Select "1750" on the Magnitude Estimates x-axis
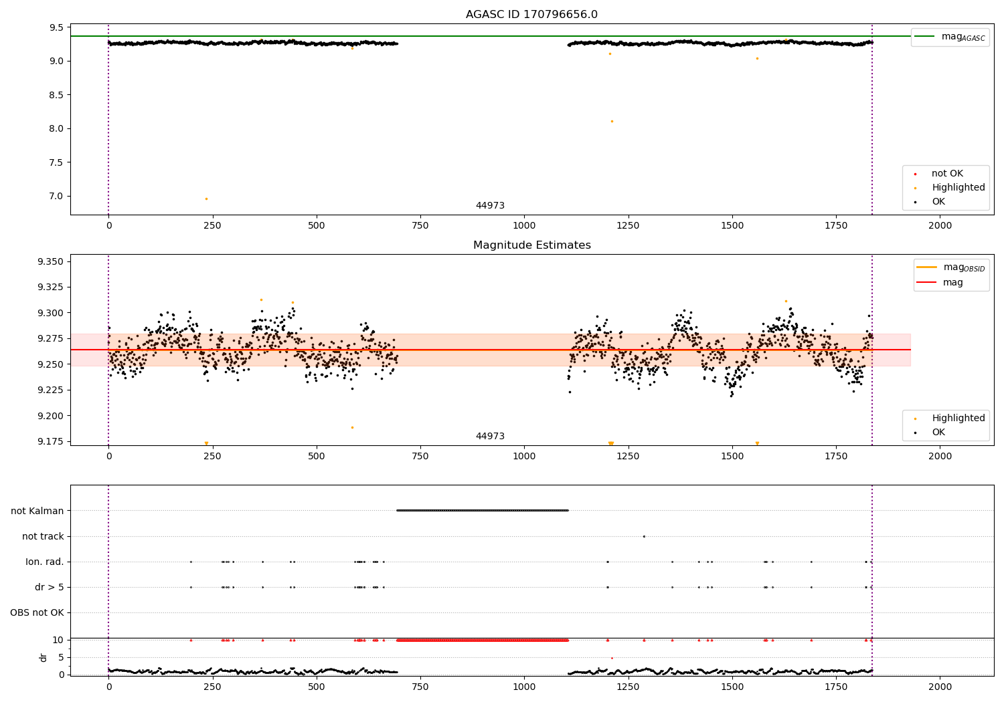This screenshot has height=702, width=1004. pyautogui.click(x=836, y=457)
